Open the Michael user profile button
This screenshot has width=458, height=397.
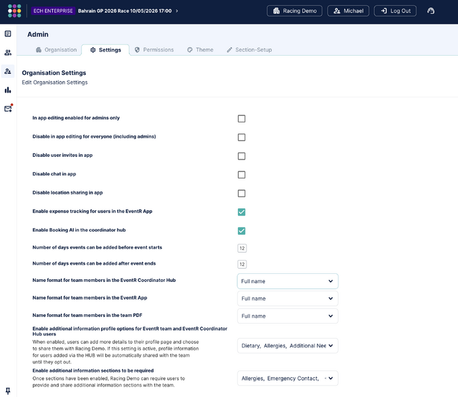click(348, 11)
